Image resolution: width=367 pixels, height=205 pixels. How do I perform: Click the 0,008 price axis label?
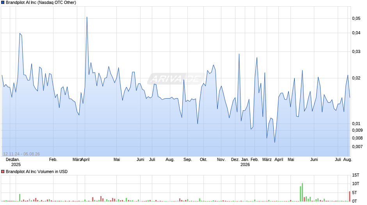tap(357, 138)
